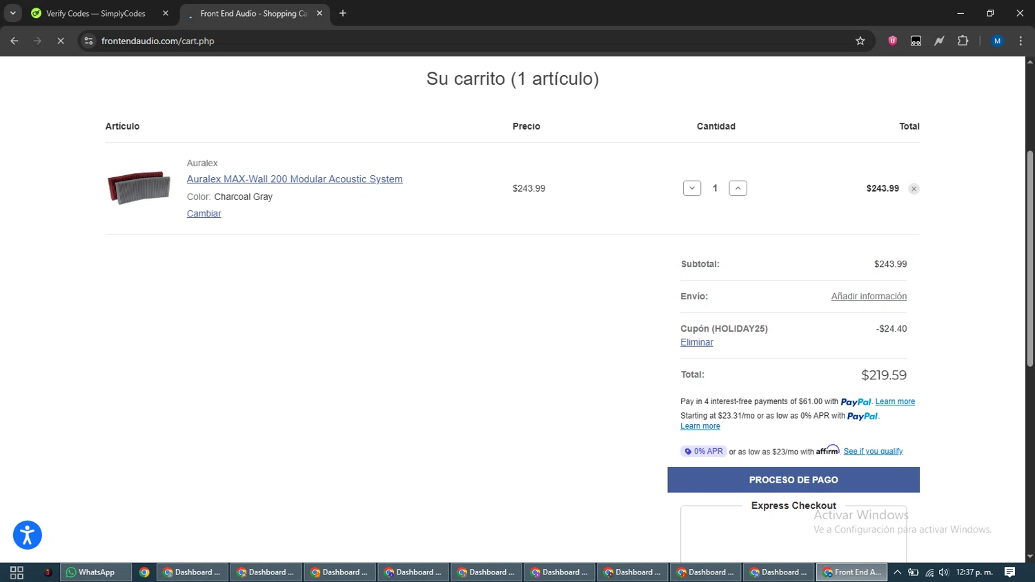Open the red shield extension icon
Image resolution: width=1035 pixels, height=582 pixels.
point(892,41)
